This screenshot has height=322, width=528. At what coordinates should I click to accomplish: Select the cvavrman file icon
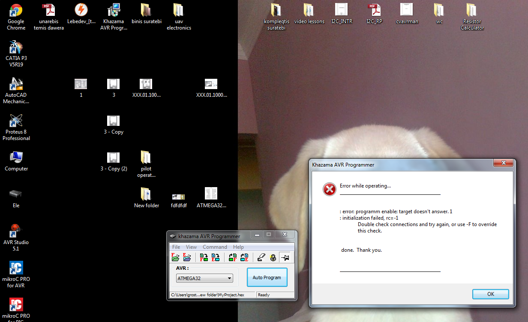[407, 14]
